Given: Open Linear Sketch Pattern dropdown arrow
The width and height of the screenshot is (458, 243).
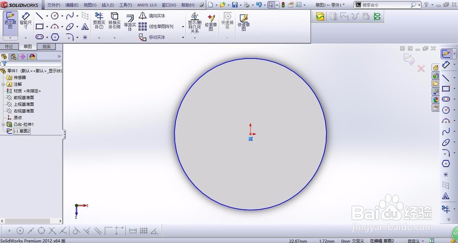Looking at the screenshot, I should click(183, 27).
